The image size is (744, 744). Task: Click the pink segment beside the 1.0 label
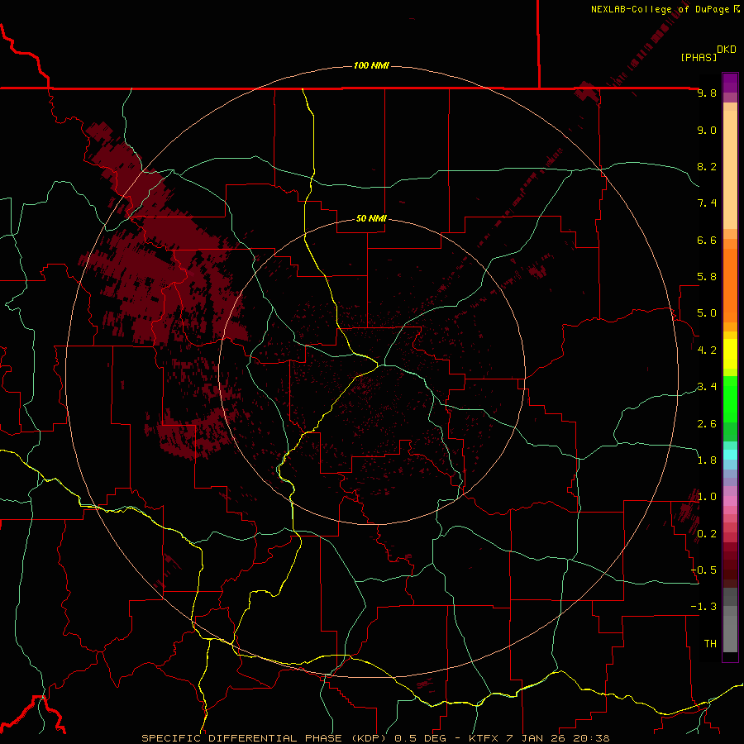coord(730,501)
